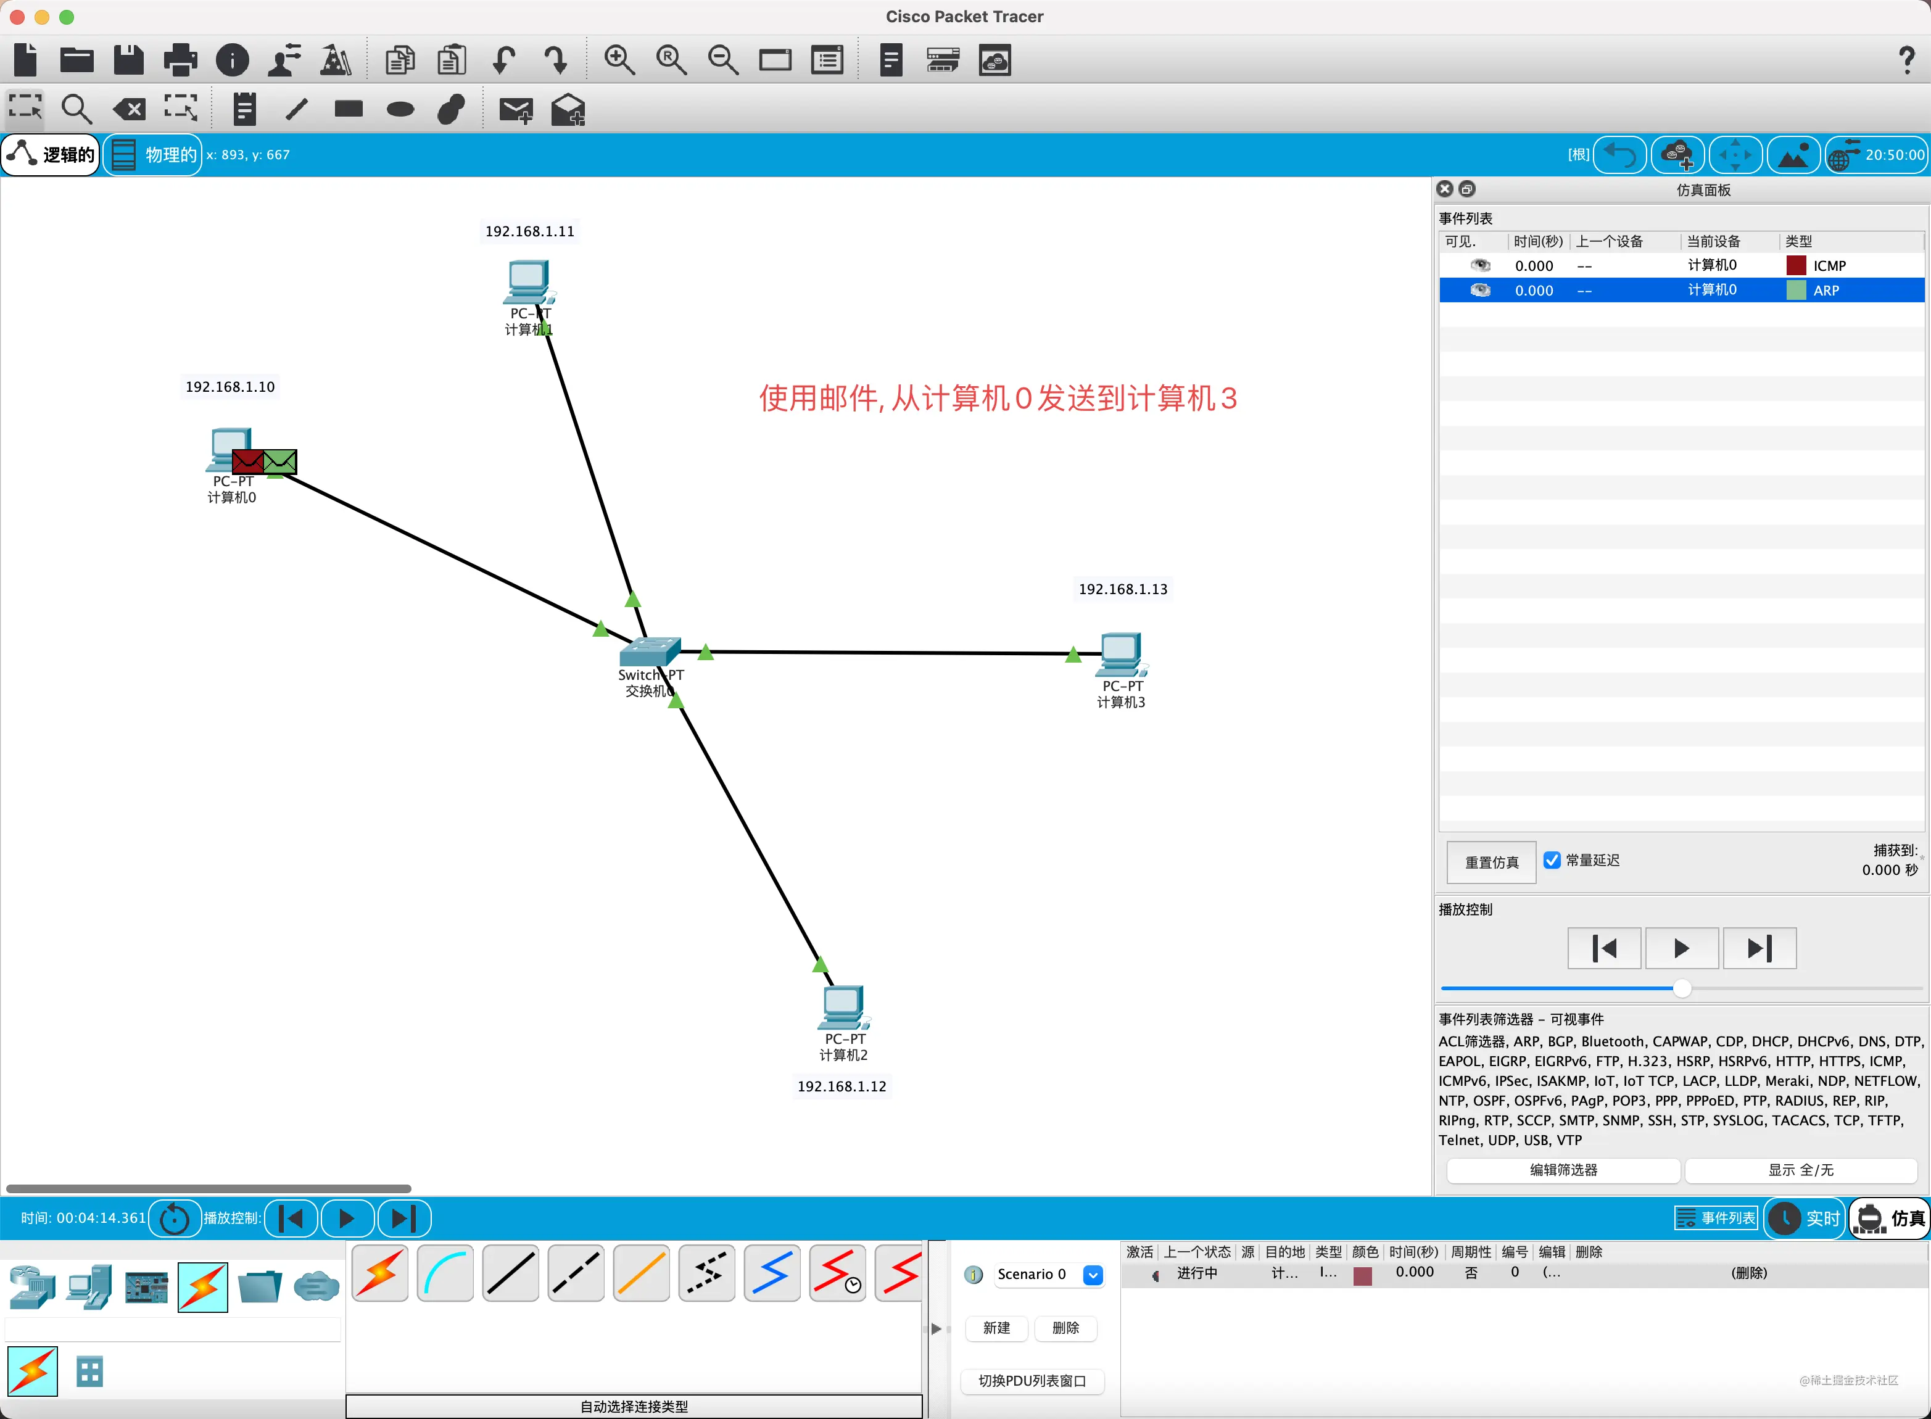The image size is (1931, 1419).
Task: Select the Place Note tool
Action: tap(245, 109)
